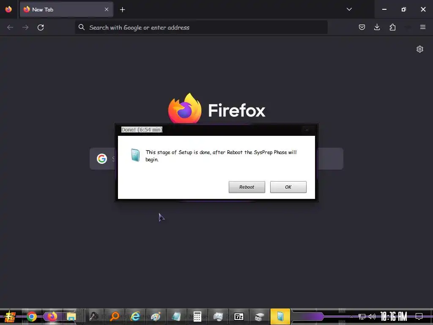Expand the list all tabs chevron
This screenshot has width=433, height=325.
(349, 9)
